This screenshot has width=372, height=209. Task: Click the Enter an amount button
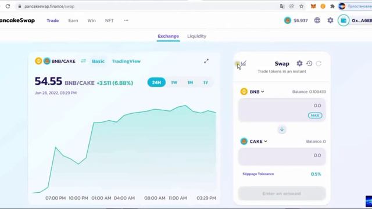click(282, 193)
